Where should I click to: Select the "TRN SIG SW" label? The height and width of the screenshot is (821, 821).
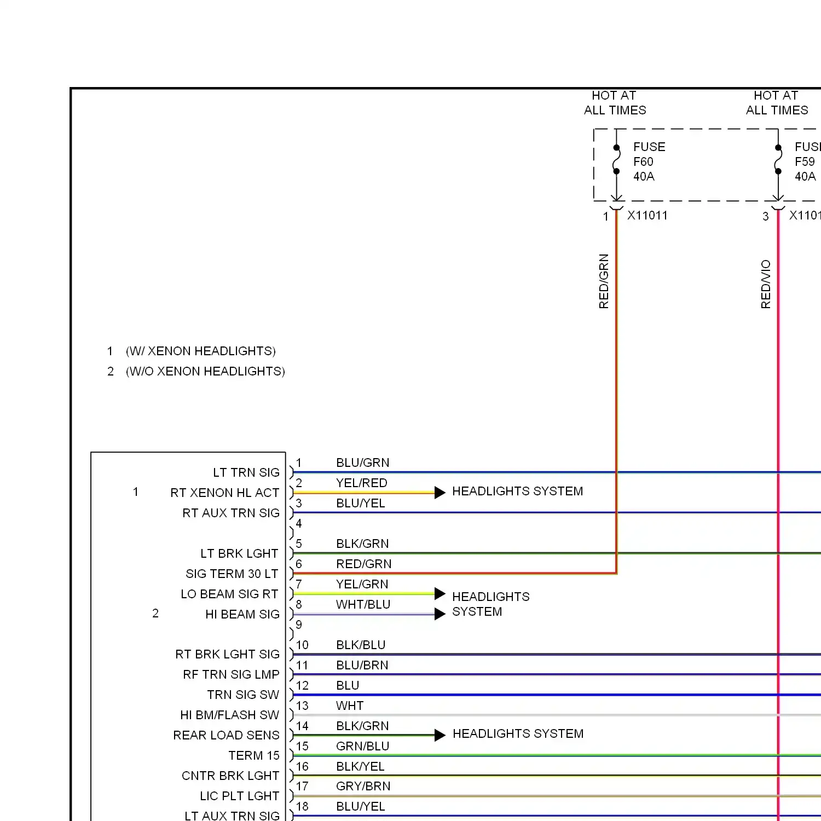(243, 695)
